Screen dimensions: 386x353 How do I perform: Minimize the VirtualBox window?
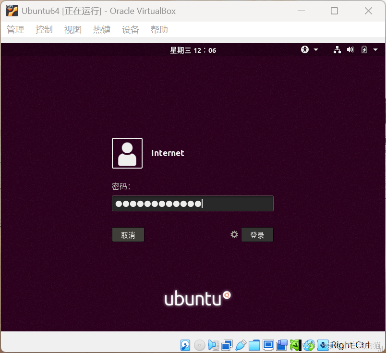click(x=301, y=11)
